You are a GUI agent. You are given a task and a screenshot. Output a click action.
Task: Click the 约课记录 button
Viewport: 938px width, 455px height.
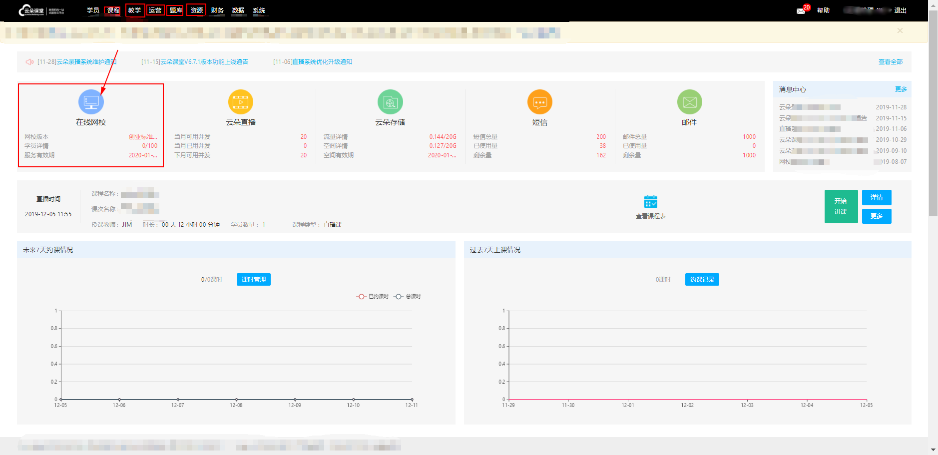pyautogui.click(x=702, y=280)
